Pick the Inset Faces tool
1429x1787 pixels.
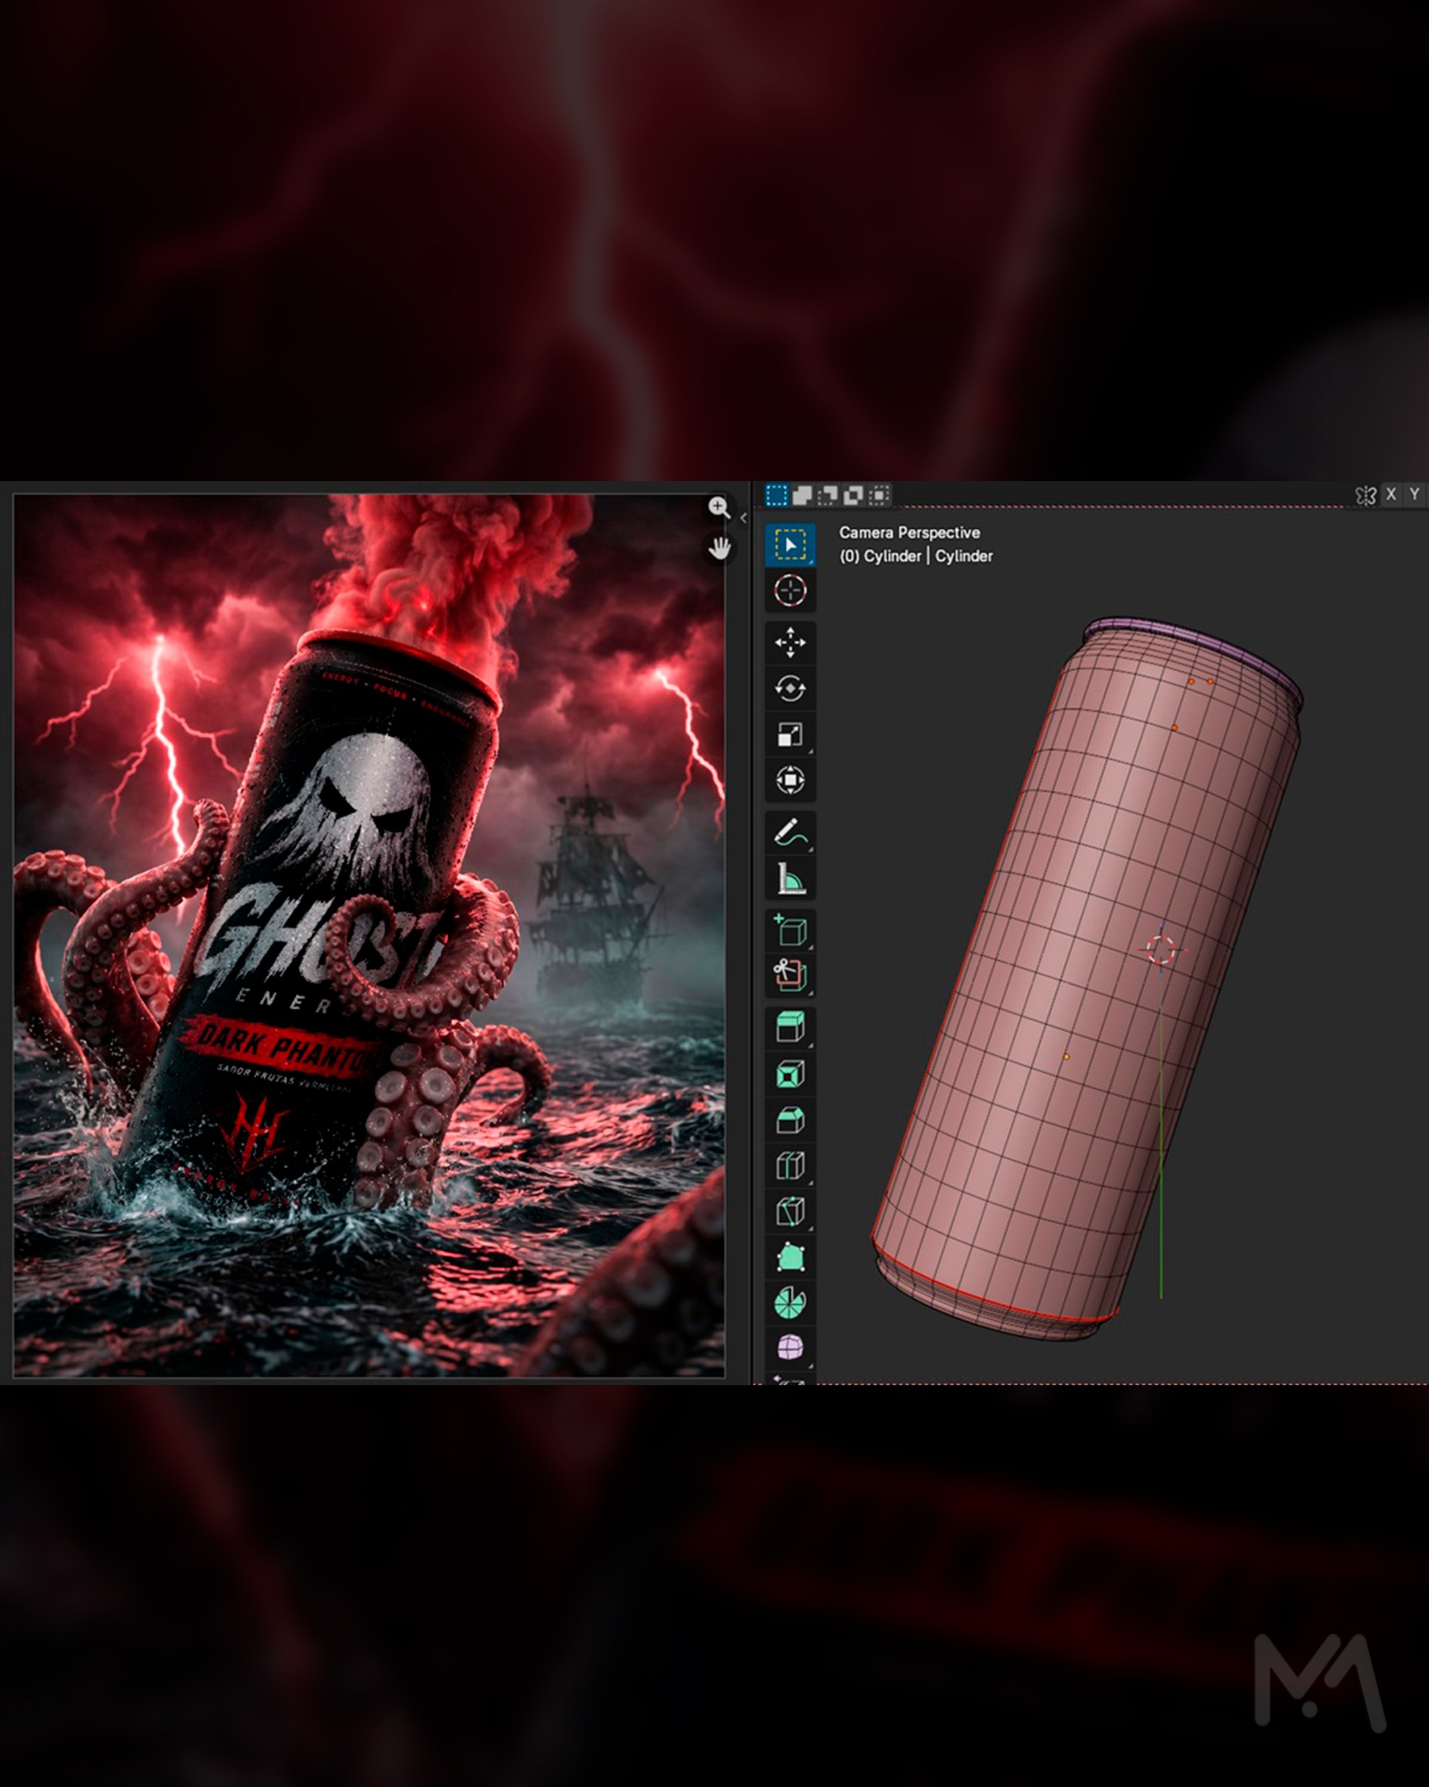789,1074
